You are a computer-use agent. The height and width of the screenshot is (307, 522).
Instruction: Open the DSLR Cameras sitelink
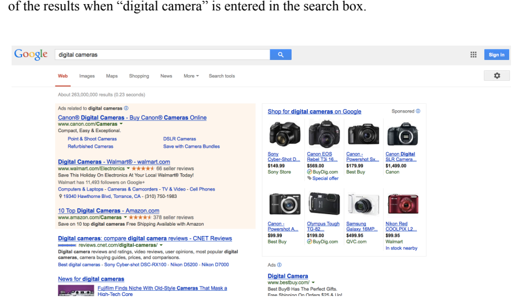pos(179,138)
